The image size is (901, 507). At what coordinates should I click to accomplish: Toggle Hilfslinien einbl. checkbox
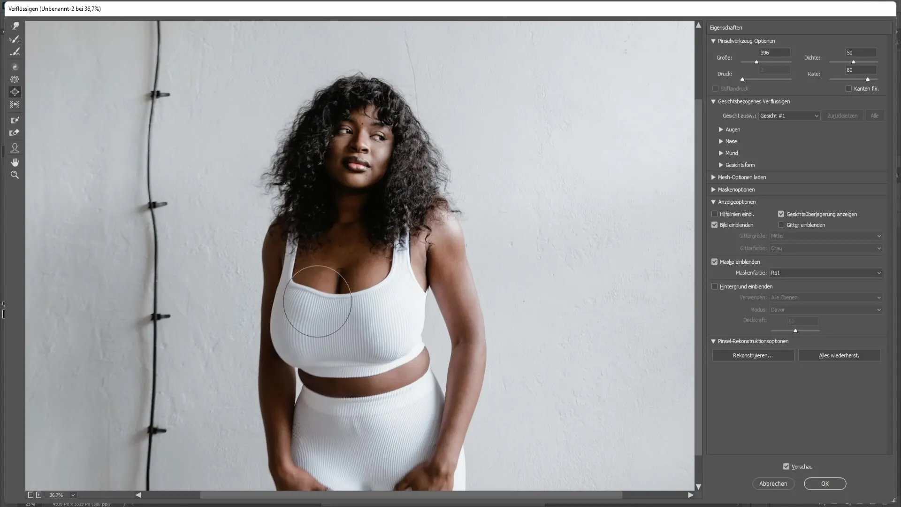click(x=715, y=214)
